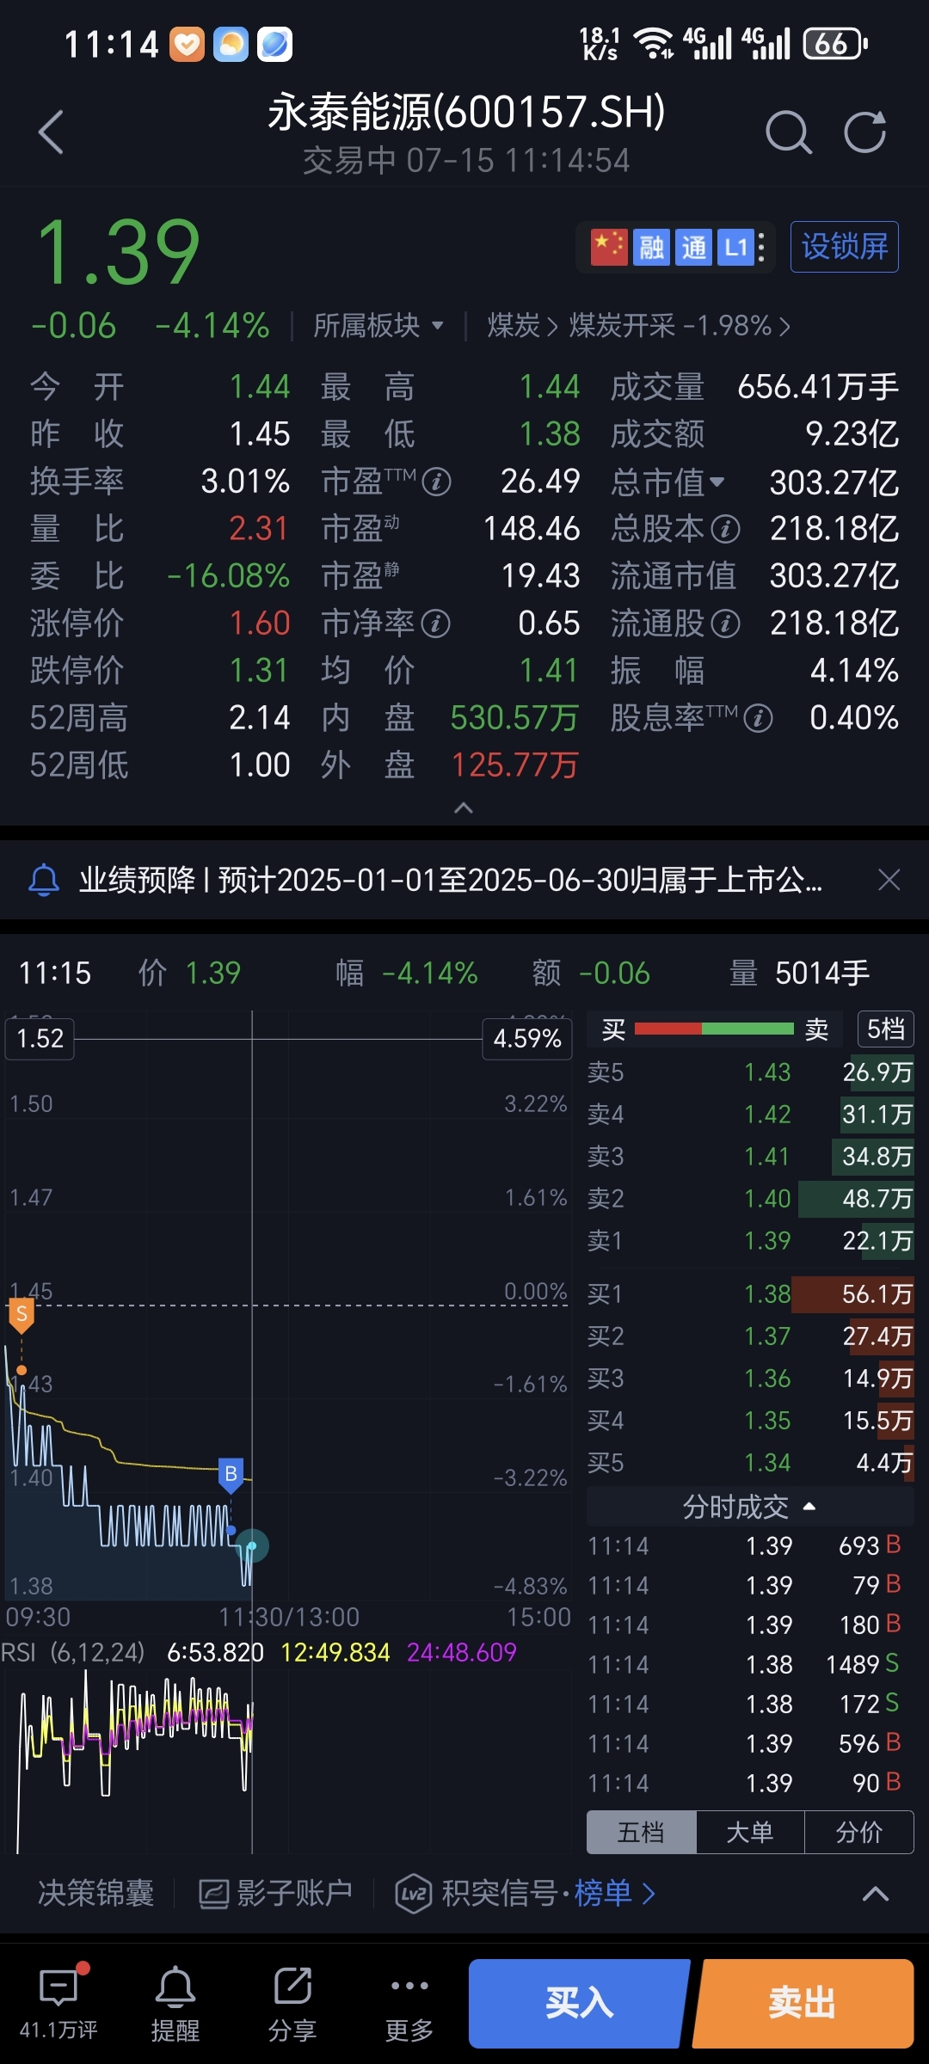Tap the battery indicator in status bar
This screenshot has width=929, height=2064.
click(x=835, y=43)
